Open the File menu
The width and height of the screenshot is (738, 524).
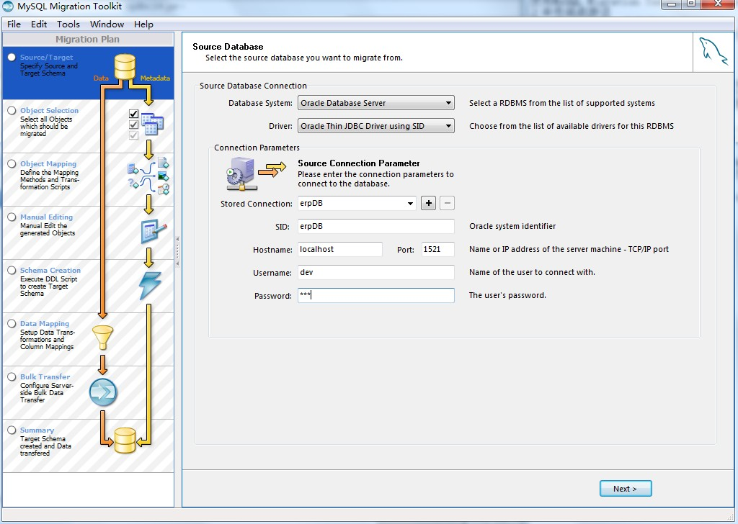(14, 24)
